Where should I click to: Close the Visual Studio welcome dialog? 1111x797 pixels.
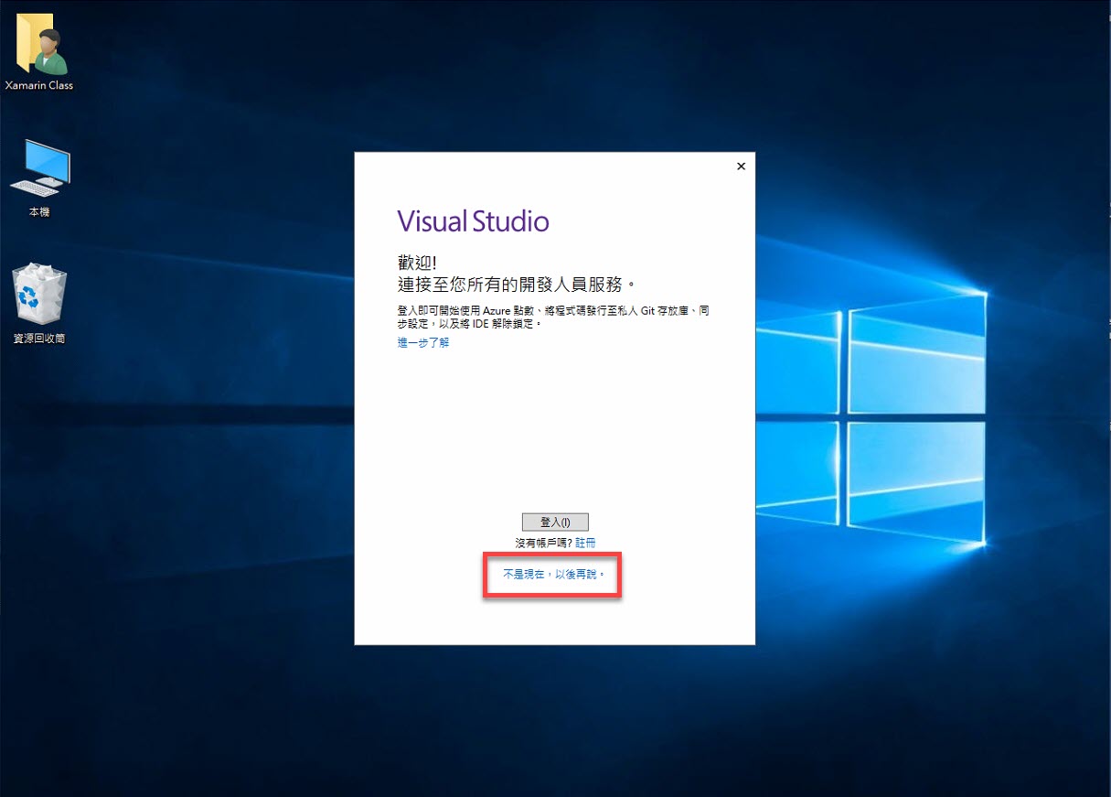pyautogui.click(x=741, y=167)
